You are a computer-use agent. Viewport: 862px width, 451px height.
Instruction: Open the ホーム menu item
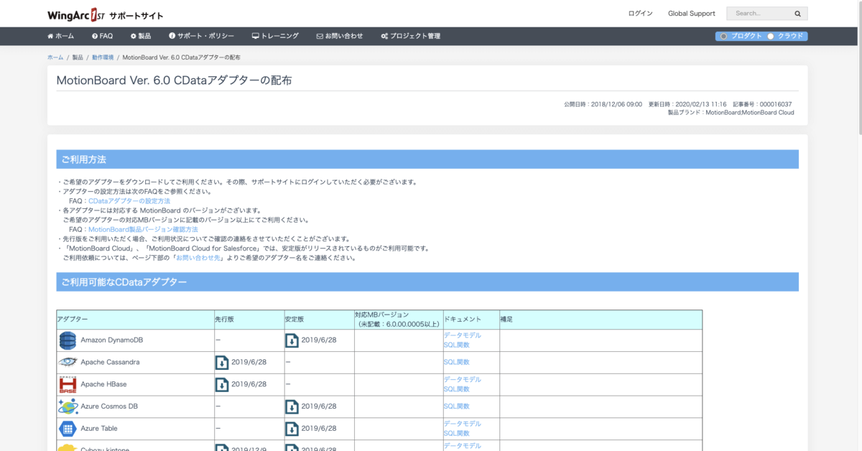60,36
